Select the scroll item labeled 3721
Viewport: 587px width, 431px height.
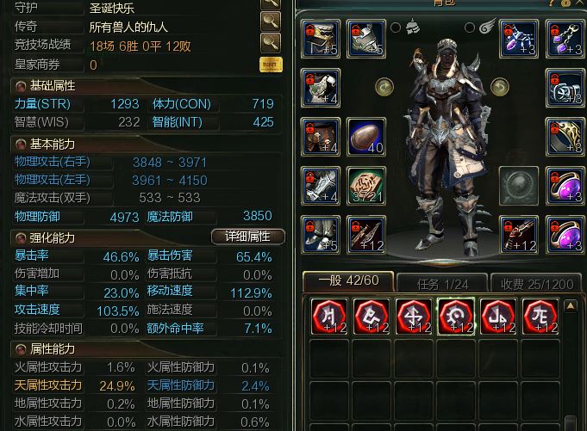(366, 186)
